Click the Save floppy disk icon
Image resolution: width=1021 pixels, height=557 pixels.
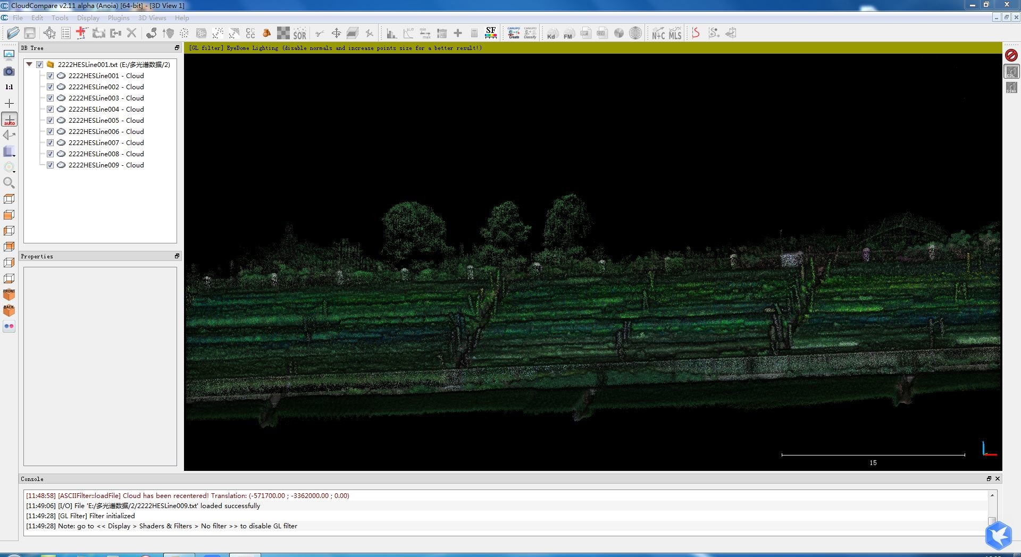tap(30, 33)
